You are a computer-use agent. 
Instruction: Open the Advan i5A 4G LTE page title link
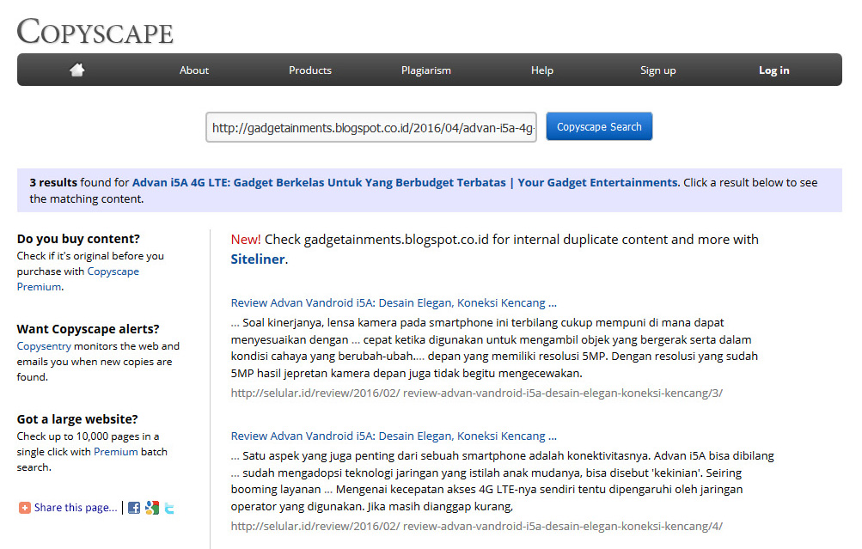[406, 182]
